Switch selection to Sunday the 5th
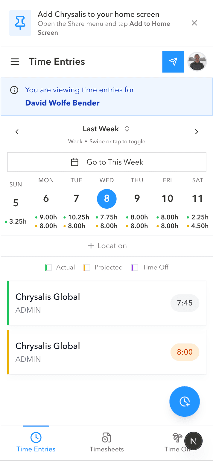213x461 pixels. [16, 202]
